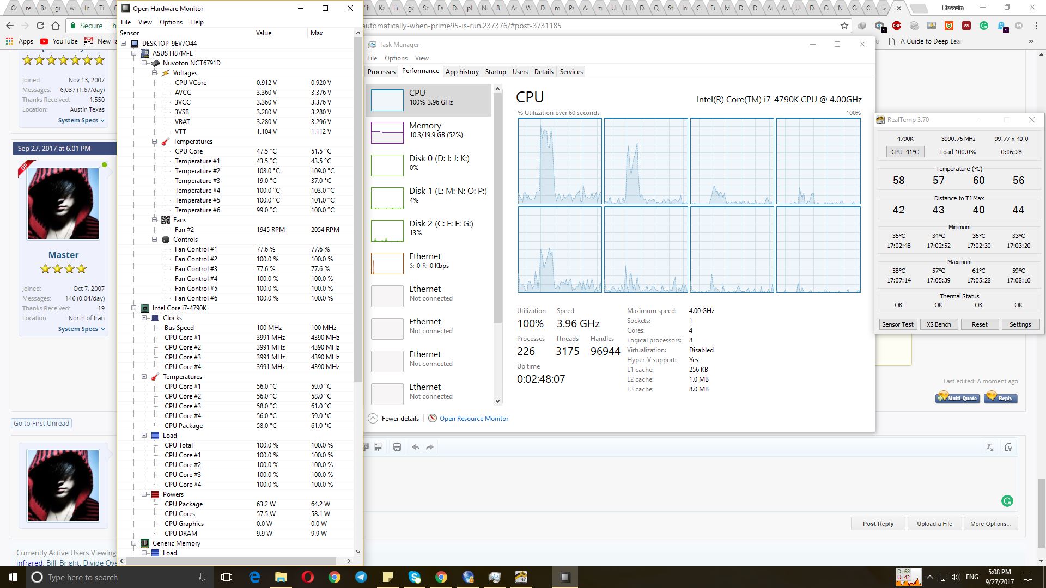Click save draft floppy icon in editor
1046x588 pixels.
397,448
